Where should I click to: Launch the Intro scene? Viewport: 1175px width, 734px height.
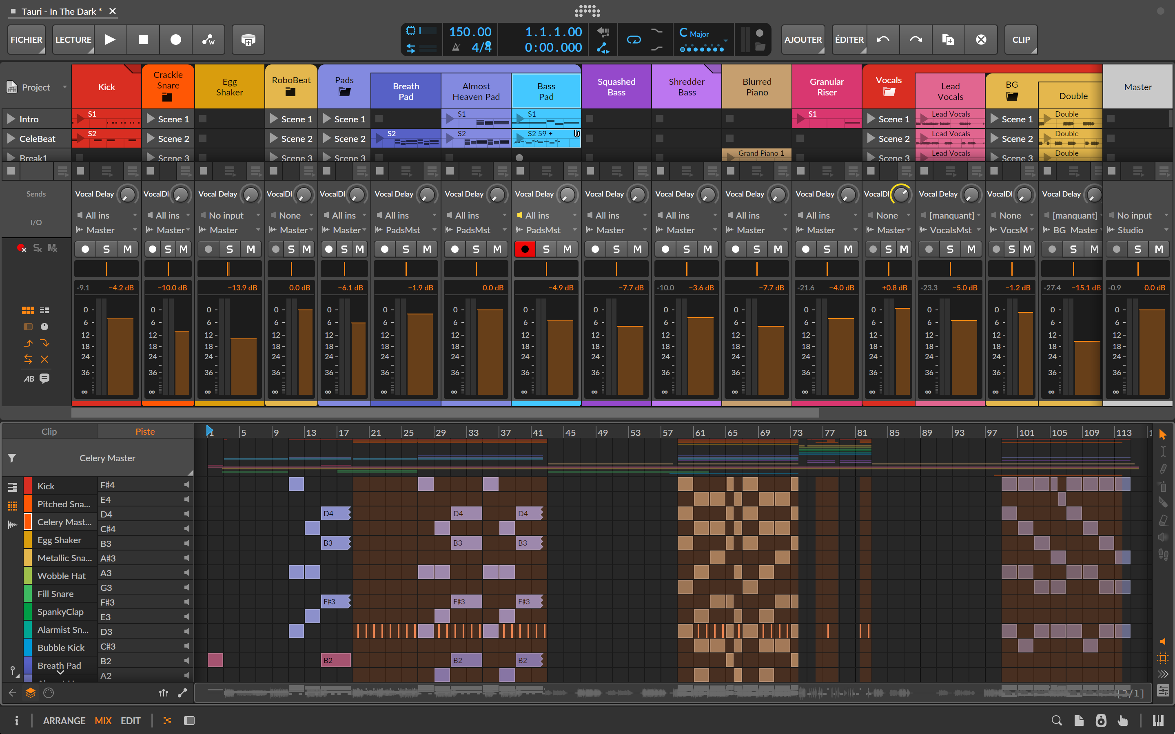[11, 118]
